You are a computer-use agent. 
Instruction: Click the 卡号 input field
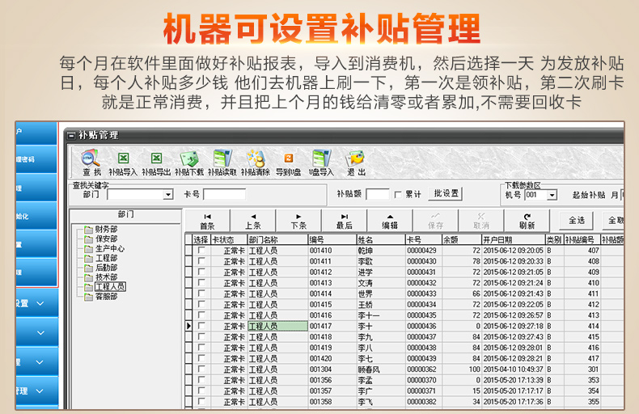[x=224, y=195]
